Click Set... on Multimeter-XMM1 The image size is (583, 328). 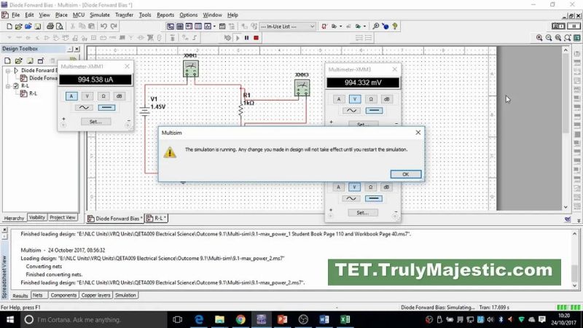(95, 122)
